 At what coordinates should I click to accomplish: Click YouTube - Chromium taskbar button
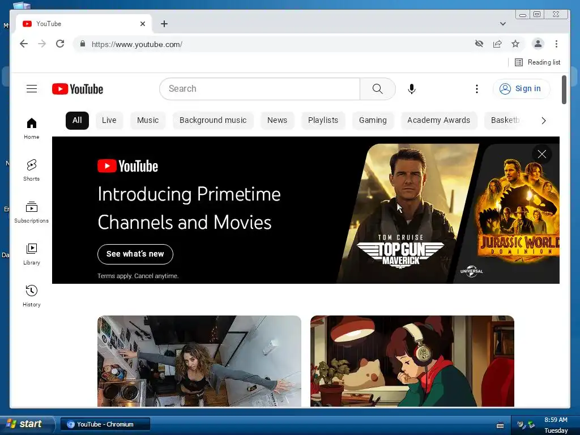pyautogui.click(x=105, y=424)
